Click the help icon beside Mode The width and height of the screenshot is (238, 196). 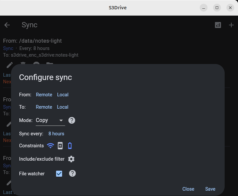pyautogui.click(x=71, y=120)
